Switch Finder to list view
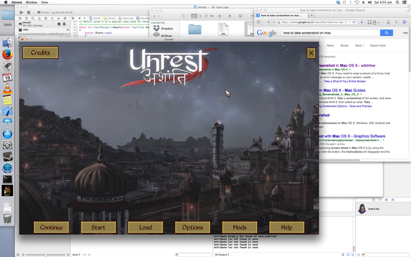411x257 pixels. 200,16
